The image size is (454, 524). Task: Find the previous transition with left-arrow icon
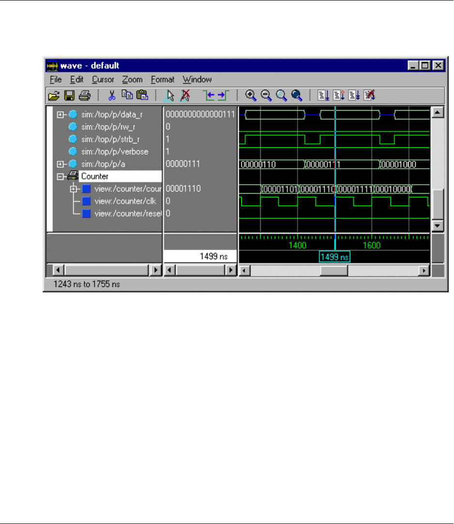pos(209,95)
